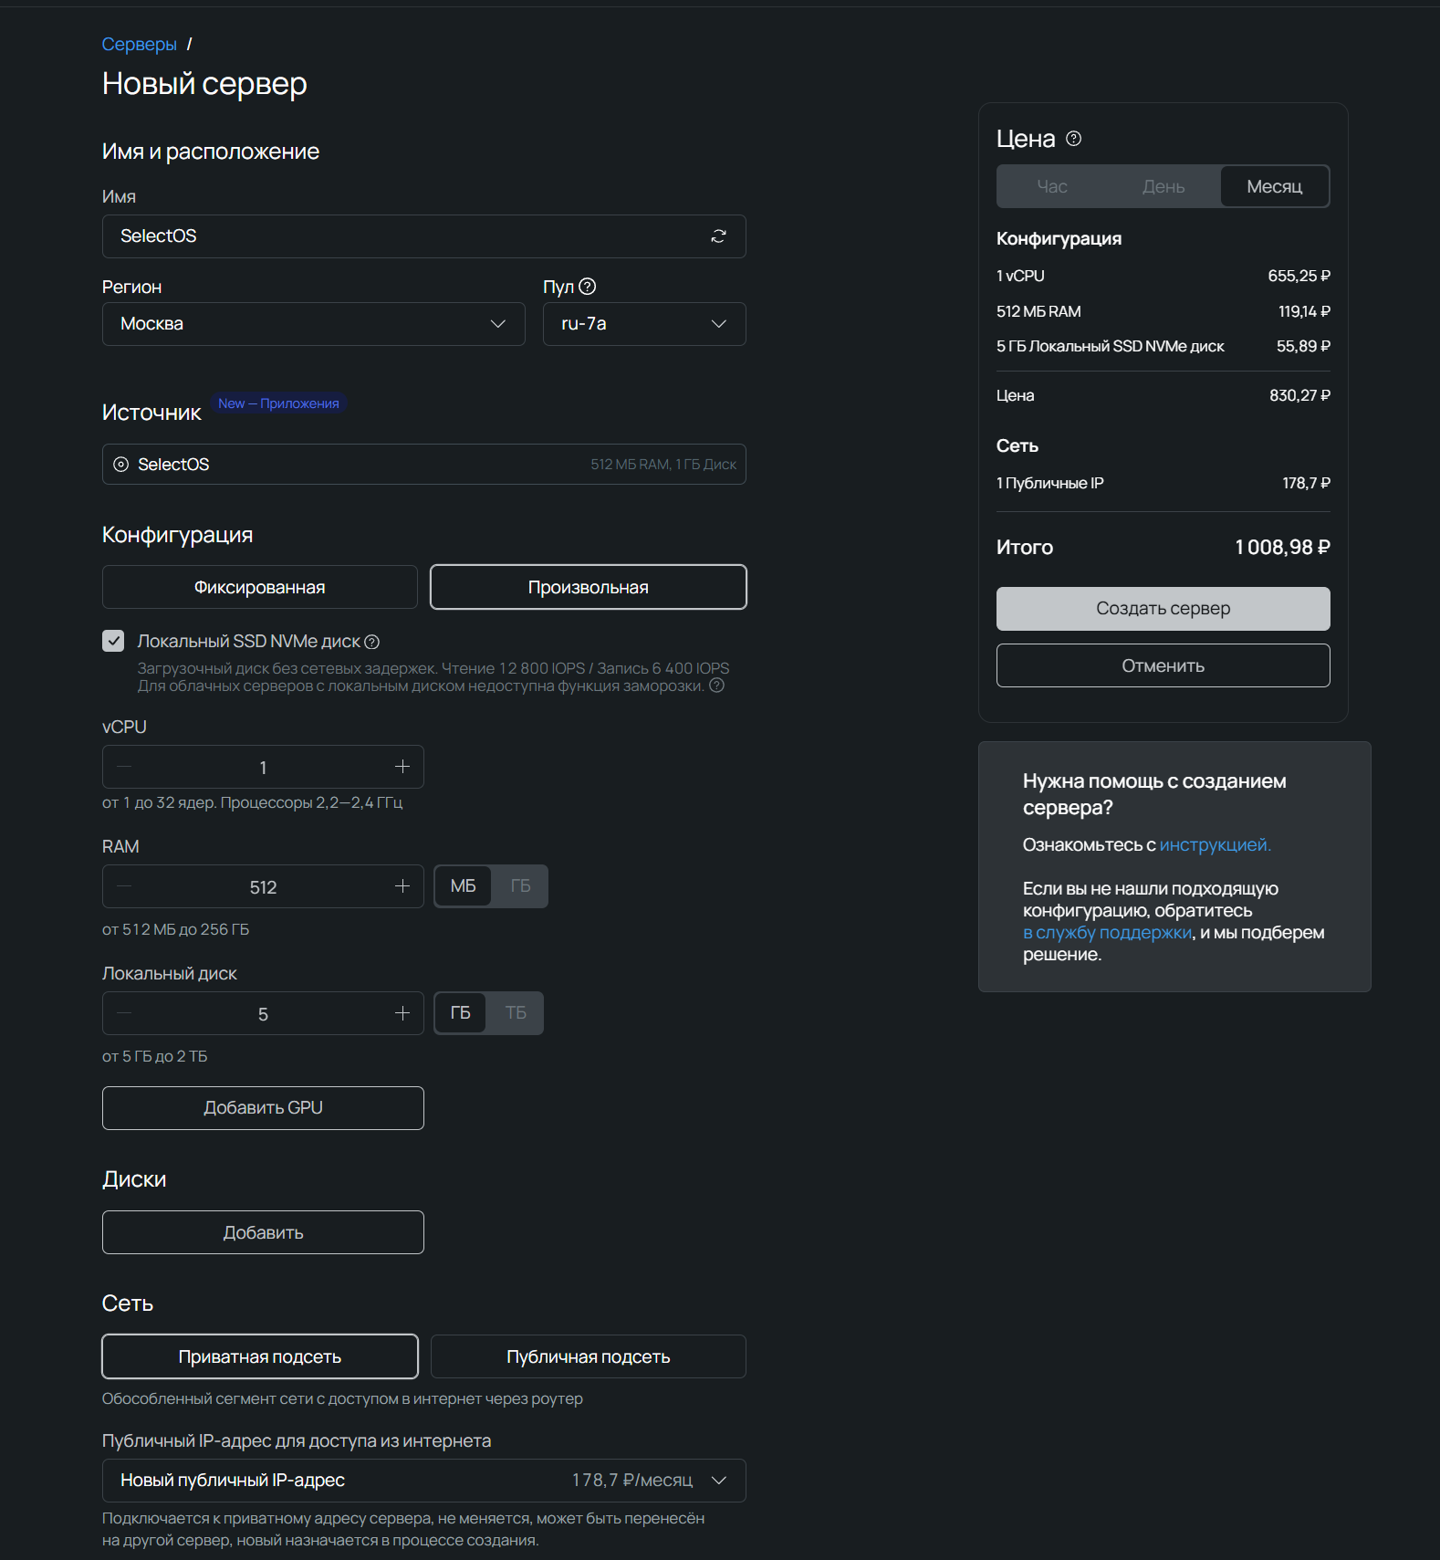Image resolution: width=1440 pixels, height=1560 pixels.
Task: Select the Фиксированная configuration tab
Action: tap(259, 587)
